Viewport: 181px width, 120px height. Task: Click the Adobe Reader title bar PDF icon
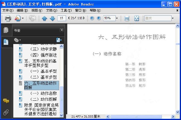click(x=3, y=4)
